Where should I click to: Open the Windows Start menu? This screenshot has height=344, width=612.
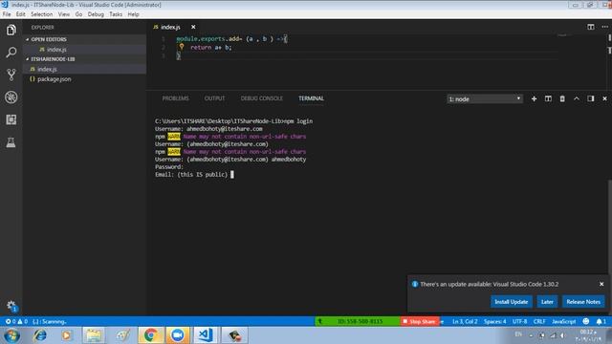[11, 335]
